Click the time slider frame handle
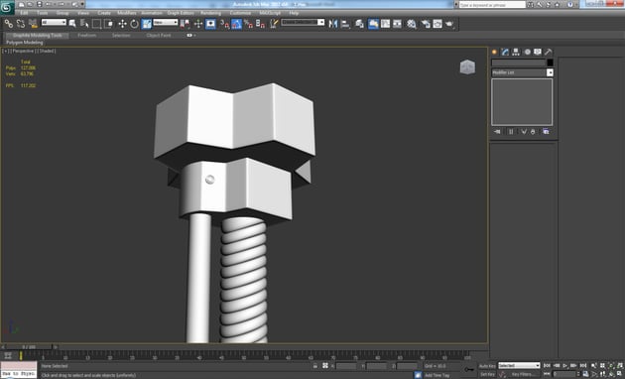This screenshot has height=379, width=625. [29, 347]
